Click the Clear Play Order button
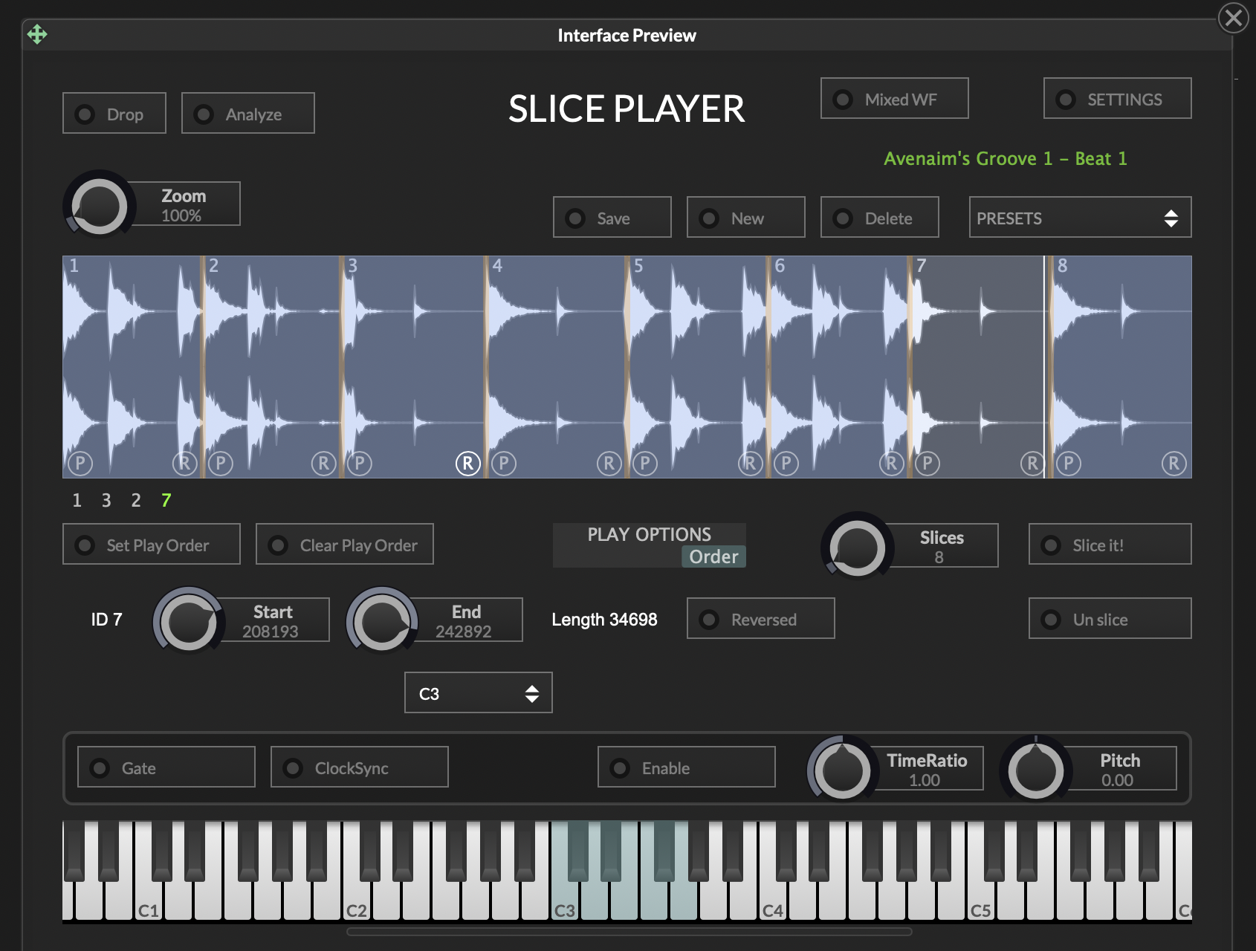This screenshot has height=951, width=1256. pos(345,544)
